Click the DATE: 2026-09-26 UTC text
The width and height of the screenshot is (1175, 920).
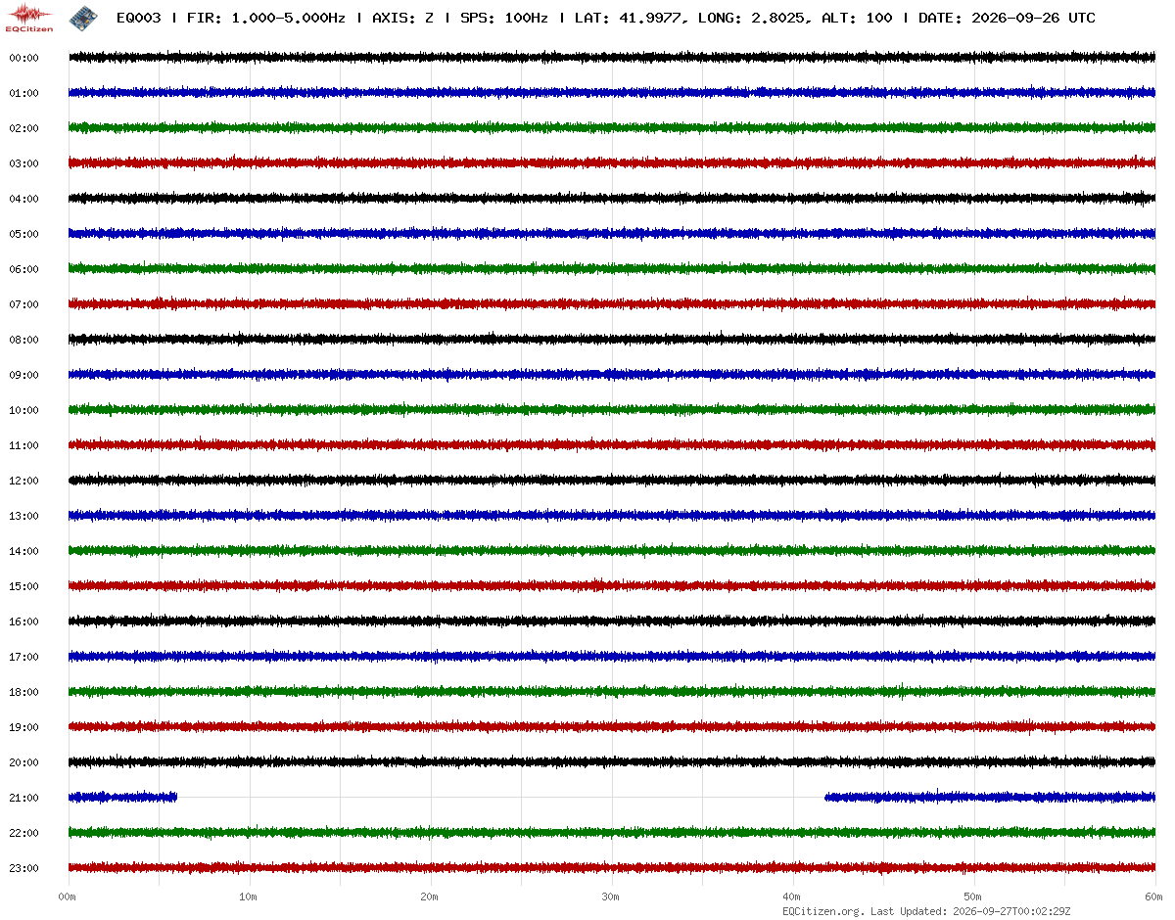pyautogui.click(x=1007, y=18)
